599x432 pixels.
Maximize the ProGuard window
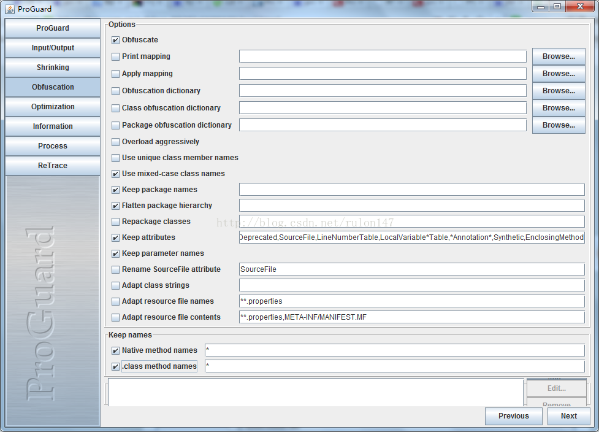pyautogui.click(x=557, y=7)
